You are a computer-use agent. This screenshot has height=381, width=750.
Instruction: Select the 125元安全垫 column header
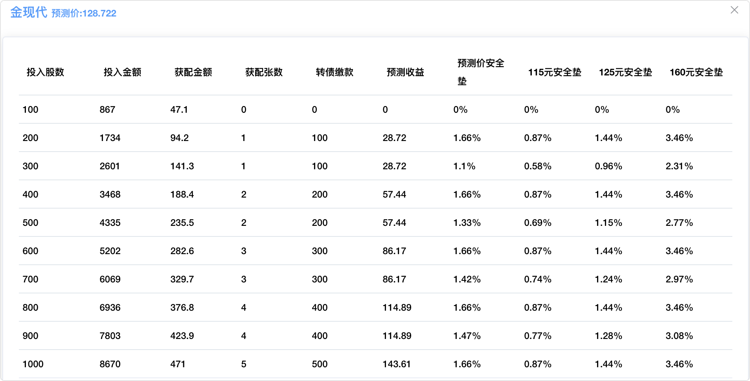tap(625, 72)
